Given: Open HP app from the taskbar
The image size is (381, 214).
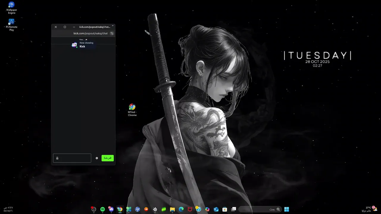Looking at the screenshot, I should [138, 209].
